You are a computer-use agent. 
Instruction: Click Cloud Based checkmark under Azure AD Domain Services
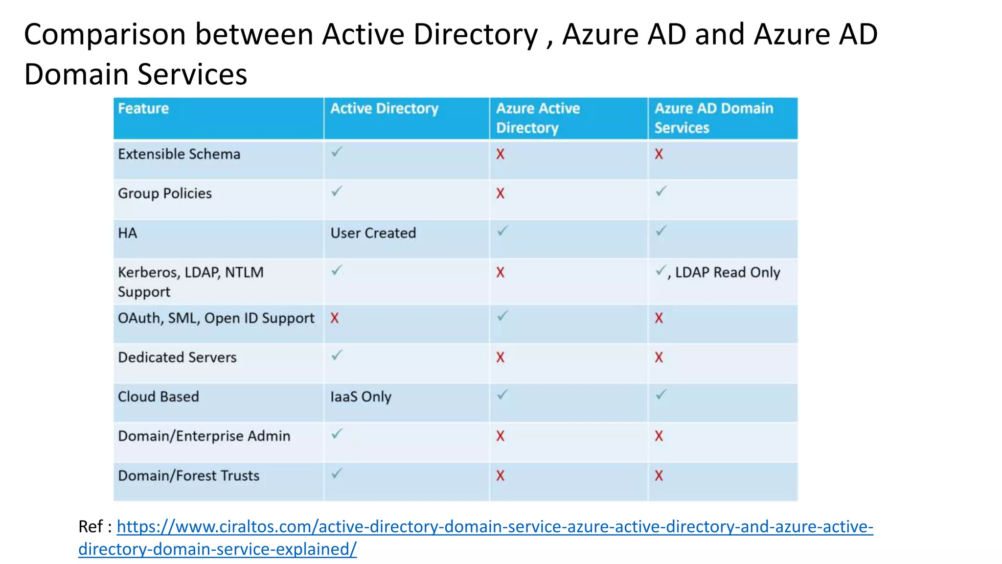click(x=661, y=394)
